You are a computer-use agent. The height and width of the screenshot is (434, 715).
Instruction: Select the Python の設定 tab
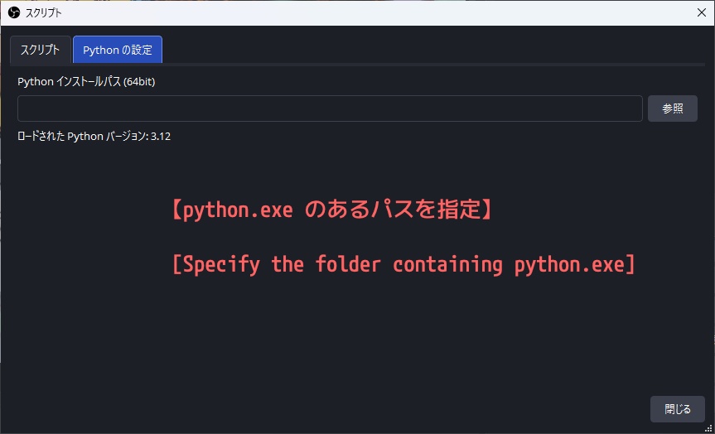(118, 50)
